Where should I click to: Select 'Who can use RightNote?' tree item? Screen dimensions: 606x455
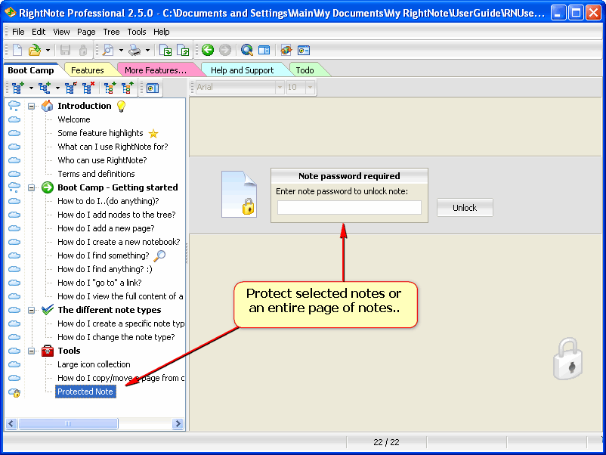coord(102,160)
